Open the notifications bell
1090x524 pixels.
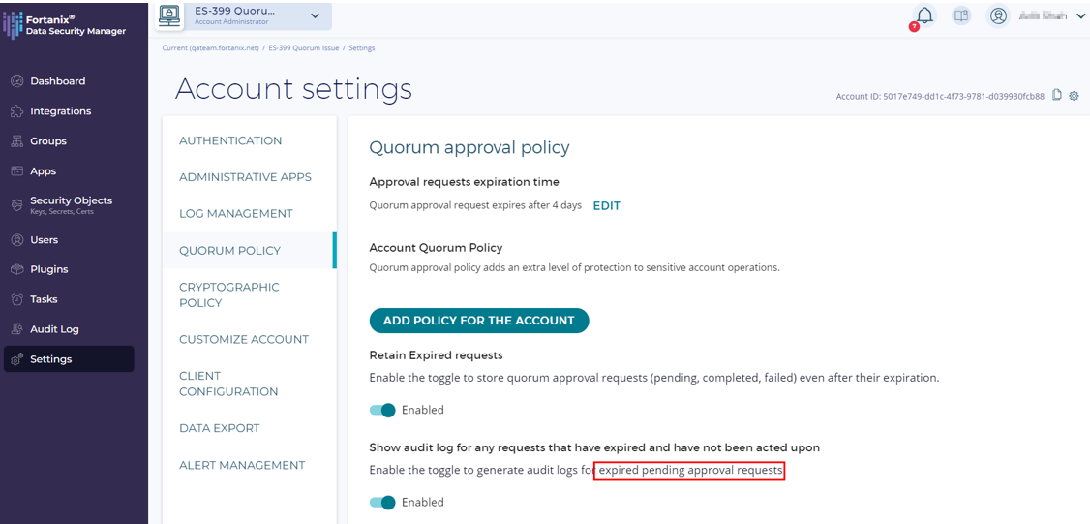click(x=924, y=15)
